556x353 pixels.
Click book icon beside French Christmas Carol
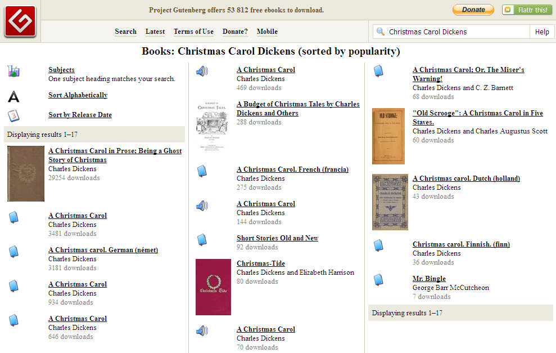coord(202,171)
